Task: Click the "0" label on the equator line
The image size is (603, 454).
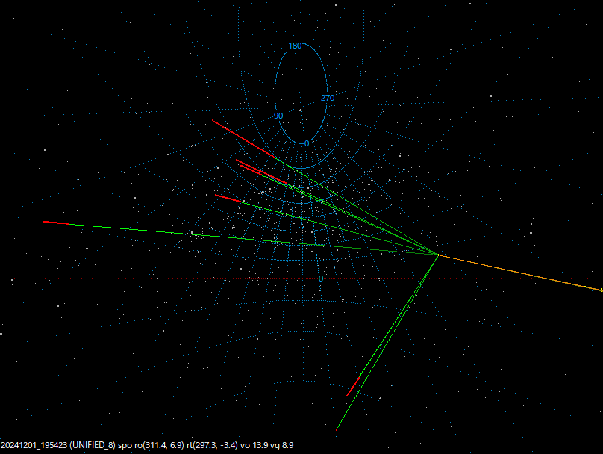Action: click(319, 277)
